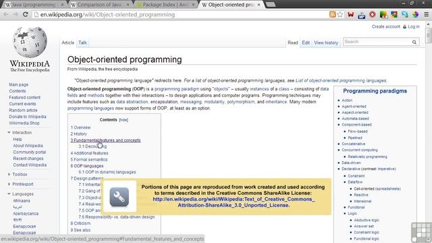
Task: Click the browser forward arrow
Action: point(16,14)
